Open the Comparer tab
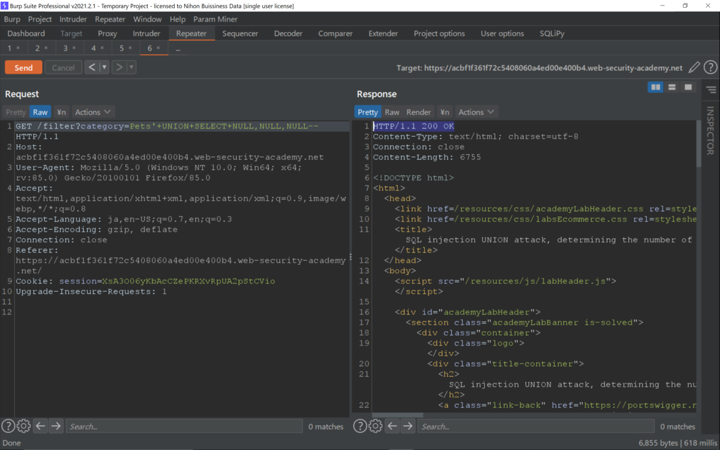The image size is (720, 450). coord(335,34)
